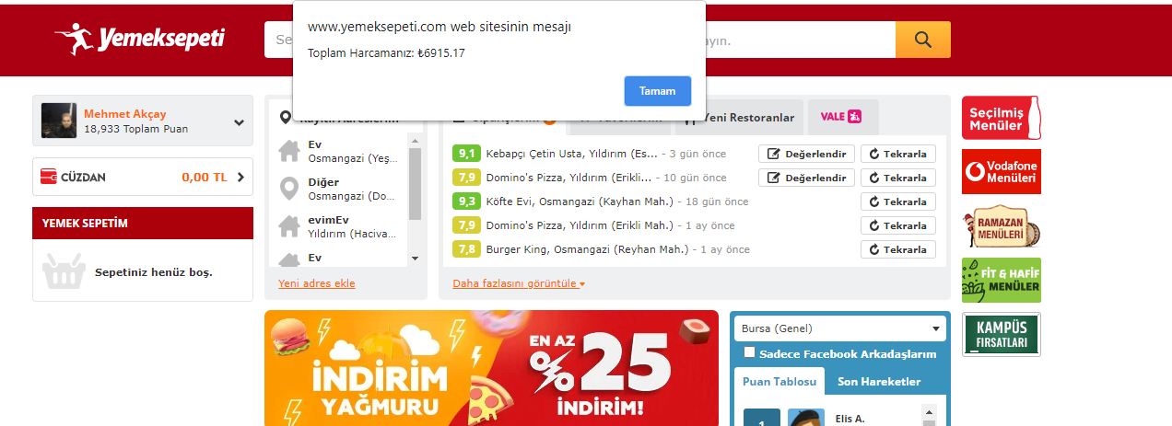Click the İndirim Yağmuru promotional banner
The image size is (1172, 426).
tap(491, 368)
